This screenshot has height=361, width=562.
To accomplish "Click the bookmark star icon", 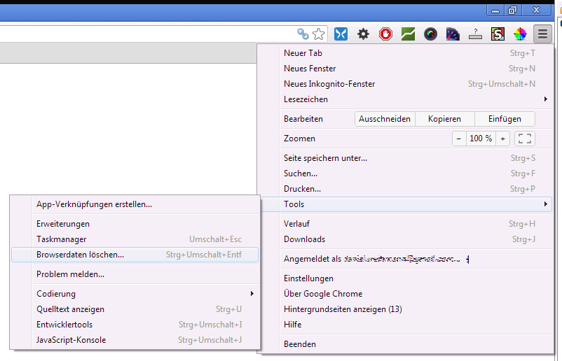I will pyautogui.click(x=318, y=34).
